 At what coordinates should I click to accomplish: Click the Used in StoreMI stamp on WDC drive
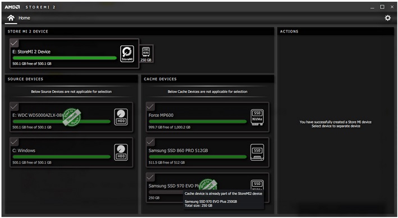[x=72, y=117]
